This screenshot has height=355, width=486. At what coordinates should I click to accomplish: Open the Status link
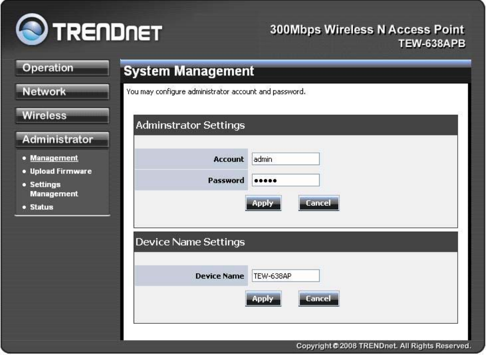(41, 207)
